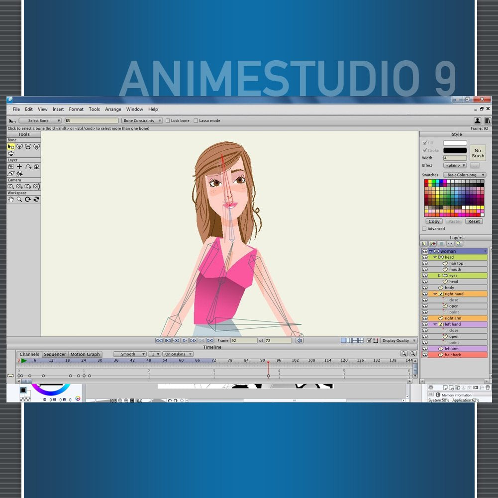The height and width of the screenshot is (498, 498).
Task: Open the Format menu
Action: point(76,109)
